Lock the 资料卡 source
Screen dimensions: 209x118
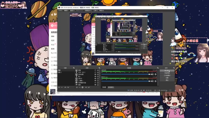pyautogui.click(x=98, y=78)
